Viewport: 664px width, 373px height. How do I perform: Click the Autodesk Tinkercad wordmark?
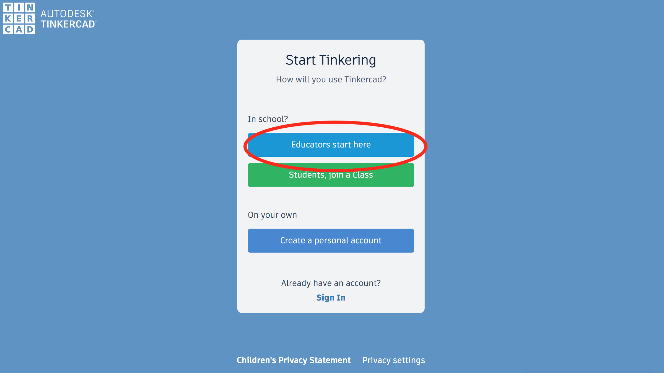coord(68,18)
